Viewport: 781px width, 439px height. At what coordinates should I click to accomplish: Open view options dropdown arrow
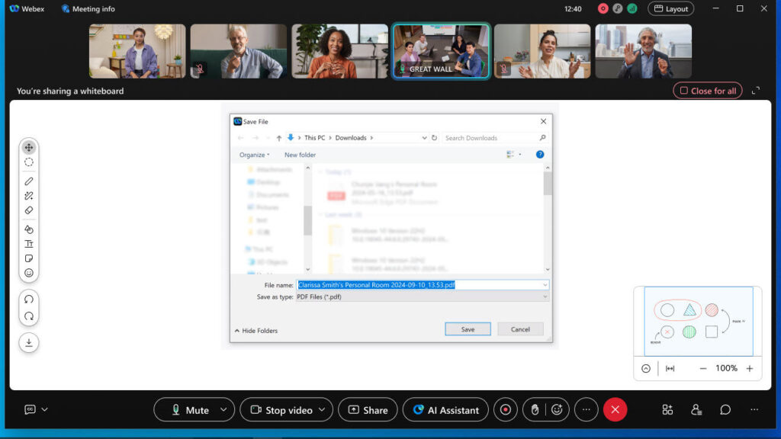520,155
